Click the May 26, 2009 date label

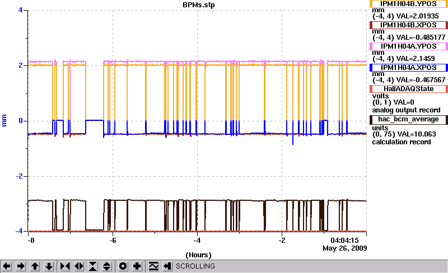tap(345, 248)
